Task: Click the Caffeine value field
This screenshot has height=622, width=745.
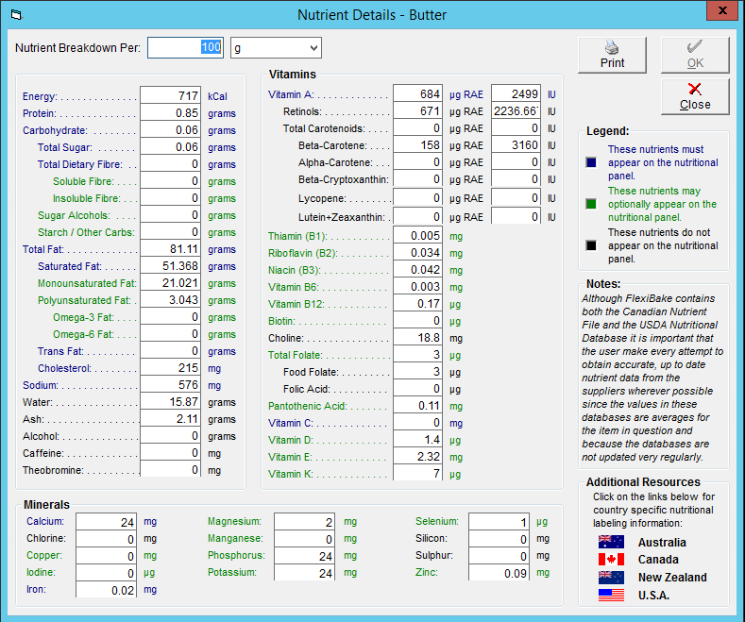Action: pos(171,453)
